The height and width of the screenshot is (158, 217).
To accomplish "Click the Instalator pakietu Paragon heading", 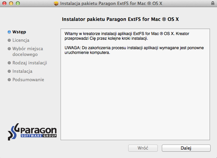I will (x=120, y=19).
